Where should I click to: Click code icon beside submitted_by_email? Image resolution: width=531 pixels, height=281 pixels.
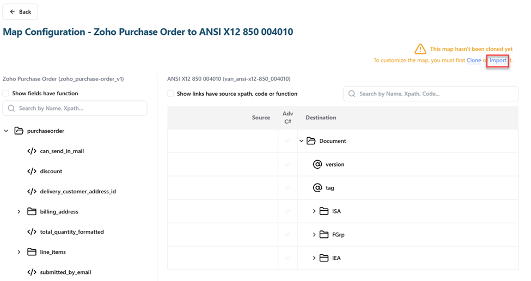(x=32, y=272)
